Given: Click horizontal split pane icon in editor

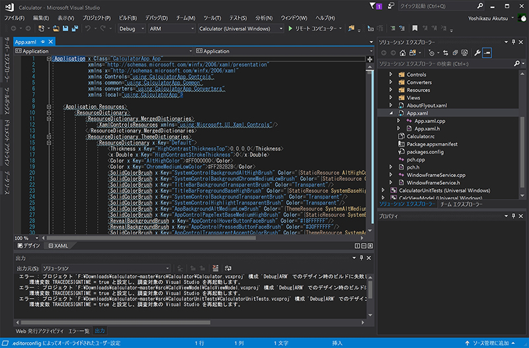Looking at the screenshot, I should 364,246.
